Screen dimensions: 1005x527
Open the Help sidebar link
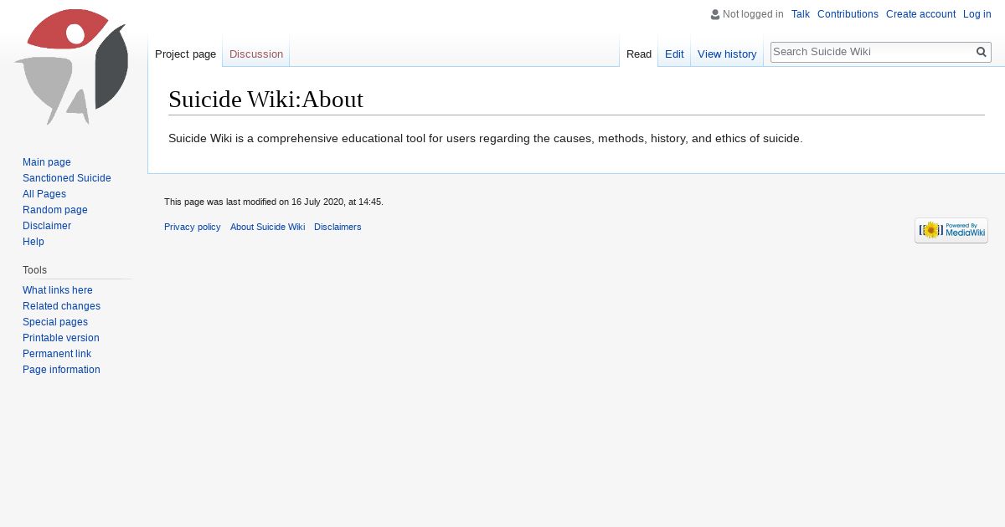(33, 242)
